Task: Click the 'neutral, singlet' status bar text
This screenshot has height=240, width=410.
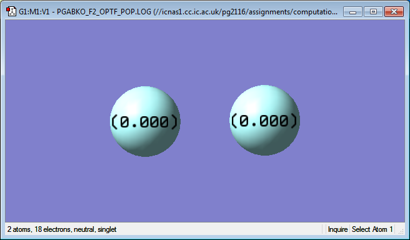Action: pos(95,229)
